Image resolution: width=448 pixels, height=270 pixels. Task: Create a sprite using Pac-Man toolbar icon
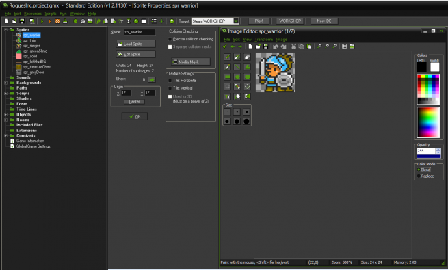[75, 21]
